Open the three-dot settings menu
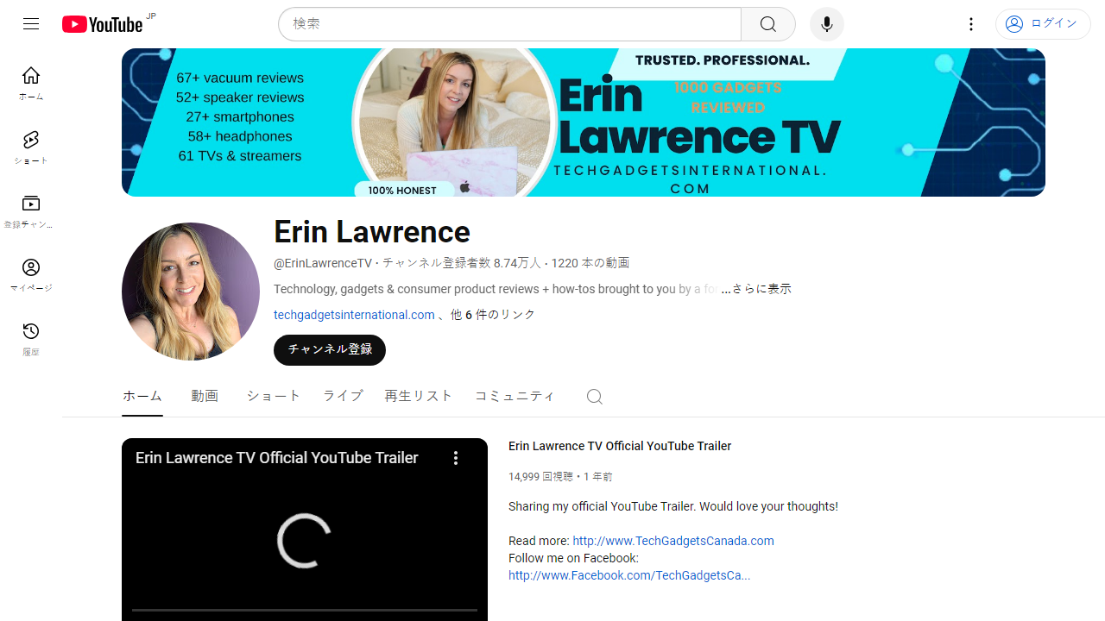 pos(971,24)
